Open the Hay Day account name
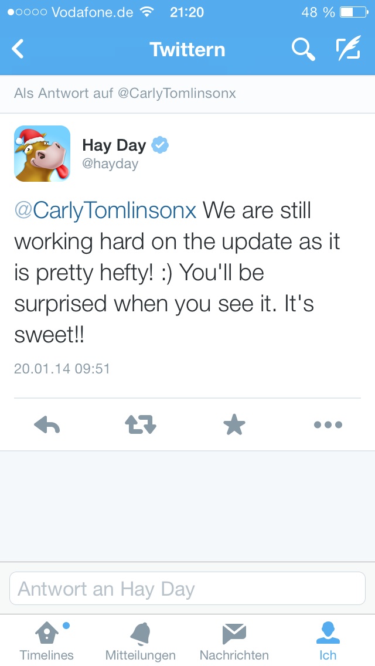The width and height of the screenshot is (375, 666). (x=114, y=145)
